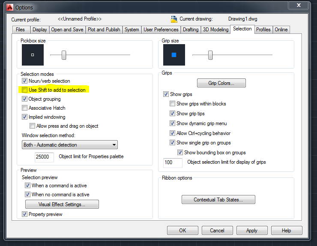The height and width of the screenshot is (246, 317).
Task: Toggle Show single grip on groups
Action: 172,143
